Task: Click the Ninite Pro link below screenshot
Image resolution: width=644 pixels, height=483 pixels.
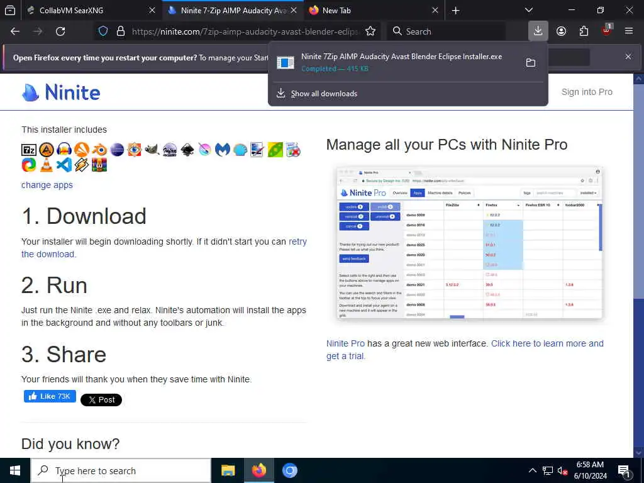Action: (x=345, y=343)
